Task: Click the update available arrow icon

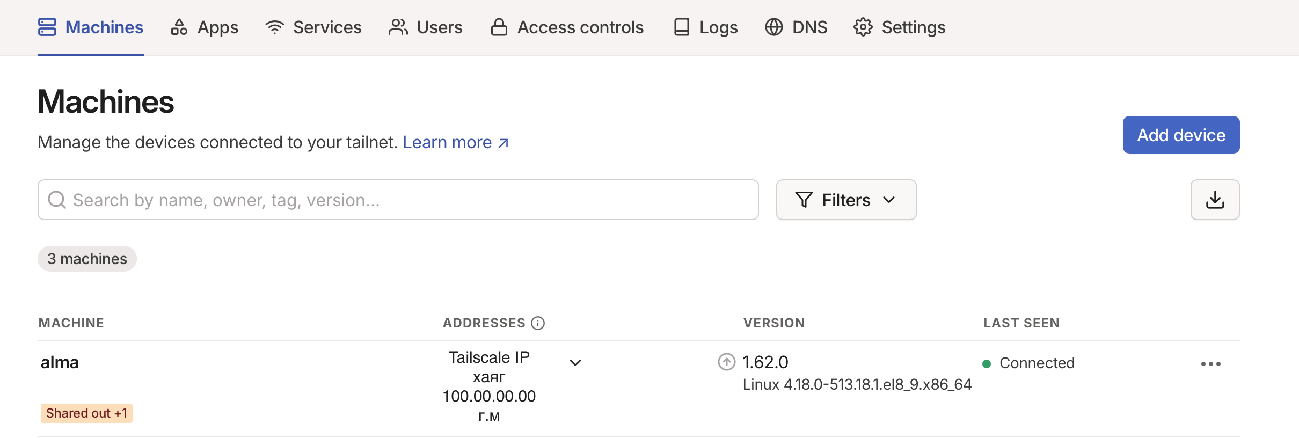Action: click(726, 362)
